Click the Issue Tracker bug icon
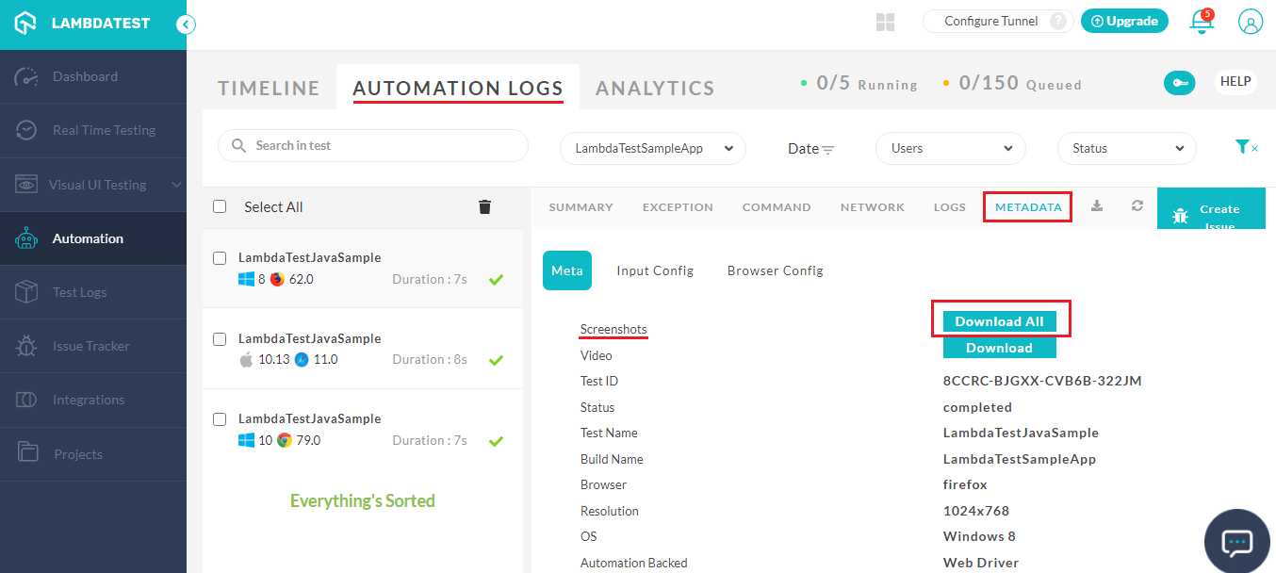This screenshot has width=1276, height=573. 26,346
